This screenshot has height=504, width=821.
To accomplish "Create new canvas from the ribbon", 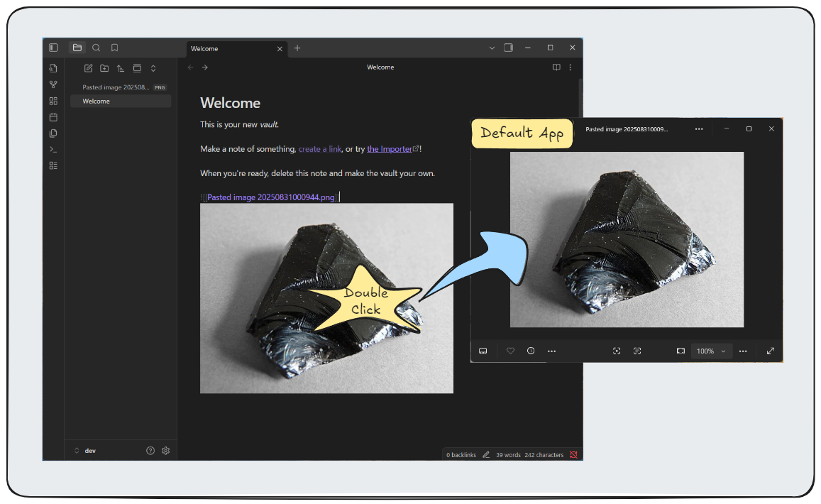I will (x=53, y=101).
